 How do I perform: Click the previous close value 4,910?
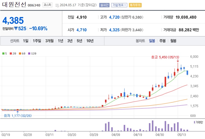(x=81, y=17)
